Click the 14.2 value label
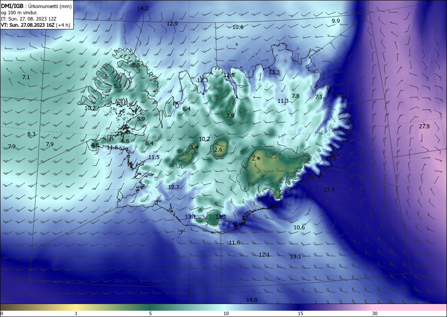 [x=143, y=8]
